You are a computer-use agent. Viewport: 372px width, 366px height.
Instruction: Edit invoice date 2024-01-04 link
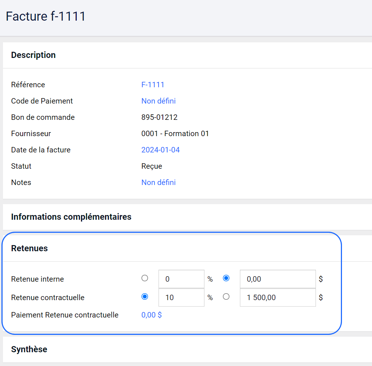(160, 150)
